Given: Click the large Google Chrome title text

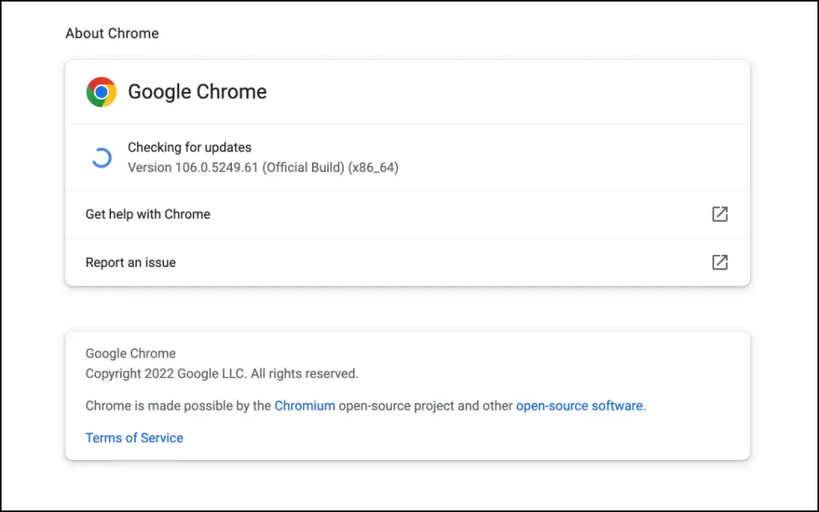Looking at the screenshot, I should (198, 92).
